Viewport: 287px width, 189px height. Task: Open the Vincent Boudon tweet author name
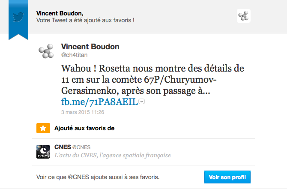point(90,46)
